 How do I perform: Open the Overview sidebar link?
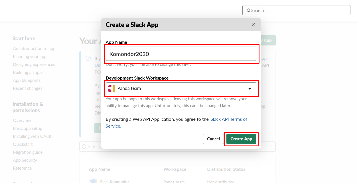[x=22, y=120]
